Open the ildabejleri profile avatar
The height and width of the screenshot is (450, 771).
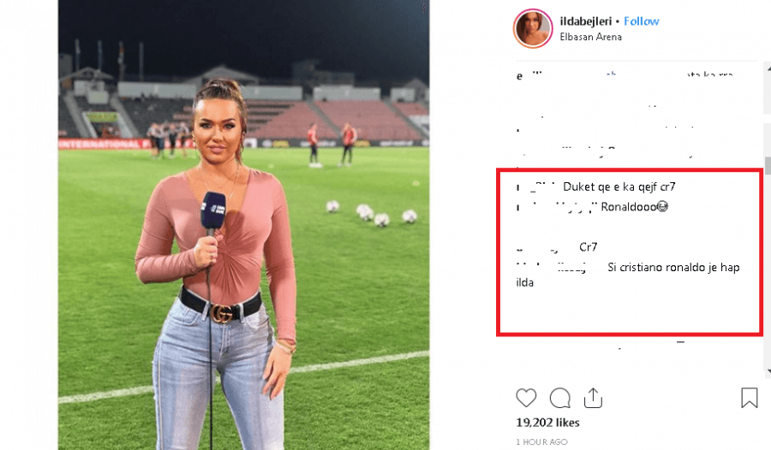[533, 28]
